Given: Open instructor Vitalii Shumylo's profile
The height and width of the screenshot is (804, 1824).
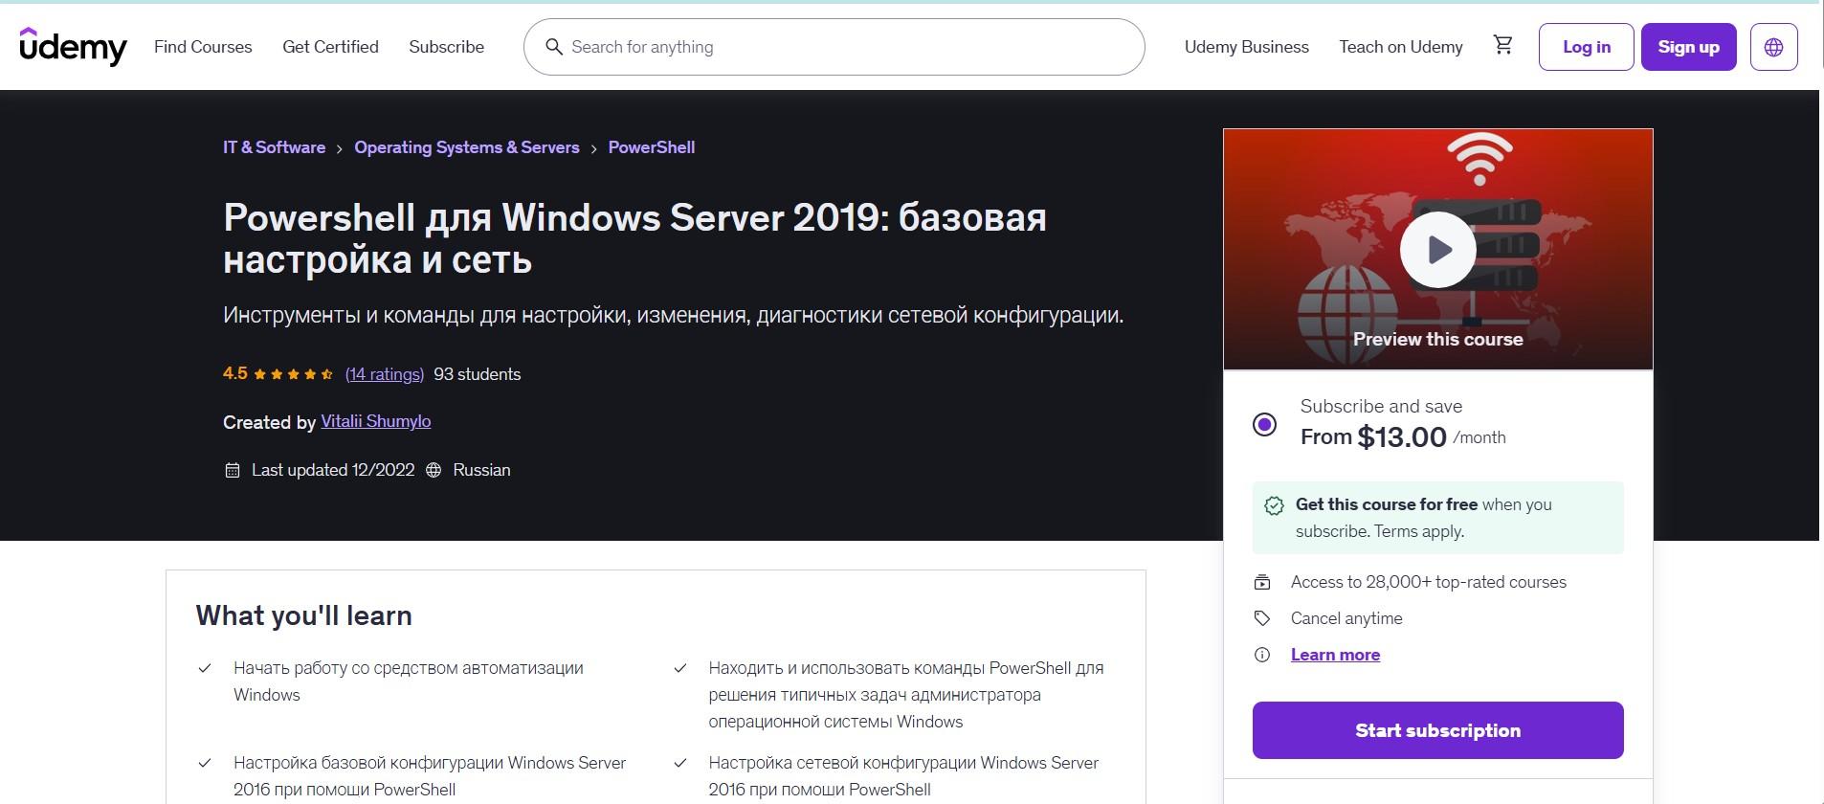Looking at the screenshot, I should (x=375, y=421).
